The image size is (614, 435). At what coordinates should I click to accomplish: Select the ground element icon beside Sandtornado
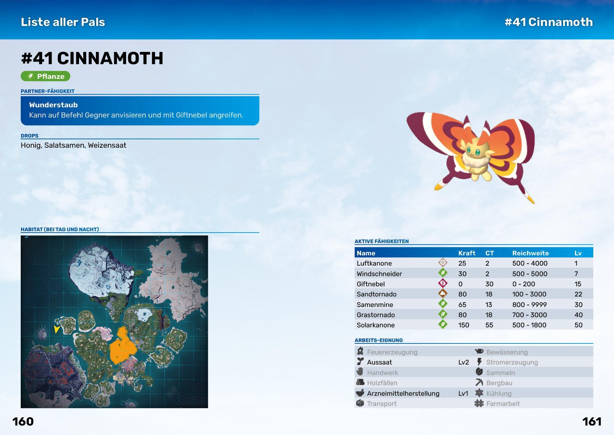[443, 293]
